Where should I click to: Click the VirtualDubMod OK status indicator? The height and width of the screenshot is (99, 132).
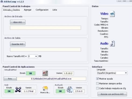(31, 73)
